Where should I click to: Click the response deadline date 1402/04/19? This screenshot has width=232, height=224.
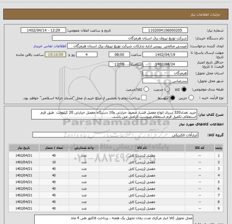point(165,55)
